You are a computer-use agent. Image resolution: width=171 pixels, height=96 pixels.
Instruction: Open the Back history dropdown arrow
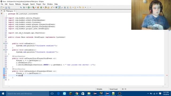(85, 7)
